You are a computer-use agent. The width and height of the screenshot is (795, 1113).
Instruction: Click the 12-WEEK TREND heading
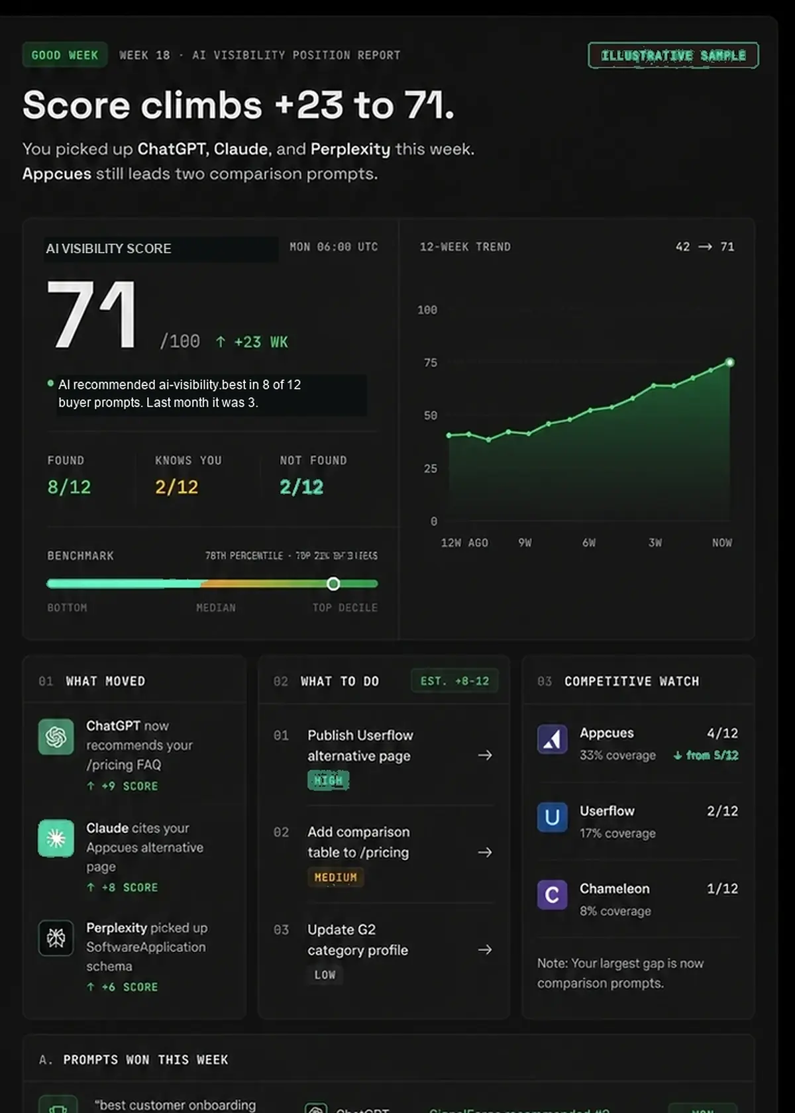pyautogui.click(x=465, y=246)
